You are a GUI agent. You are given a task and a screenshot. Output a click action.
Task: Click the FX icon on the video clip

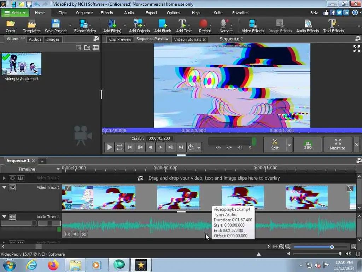(68, 206)
